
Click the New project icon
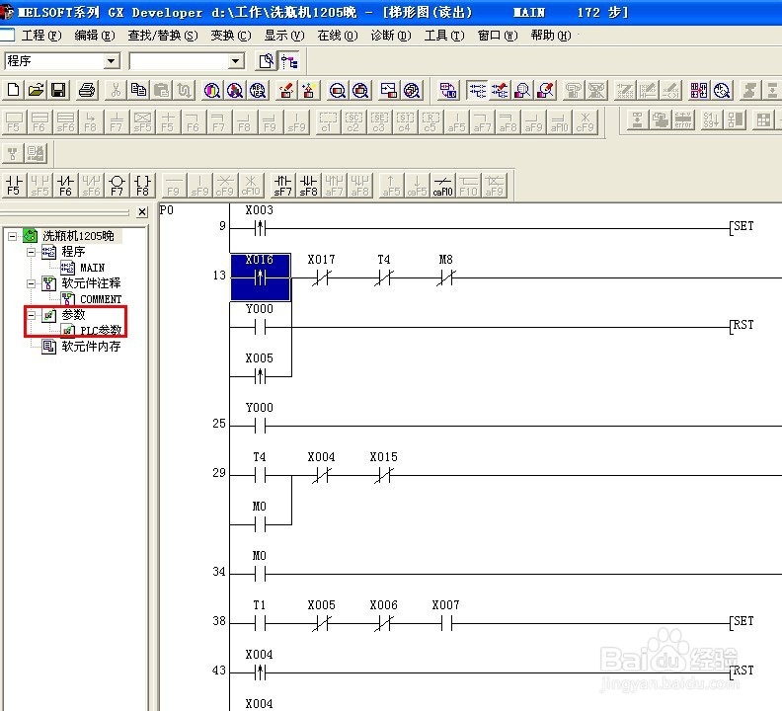pos(14,90)
